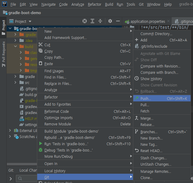Click the gradle-boot-demo breadcrumb folder icon

pos(5,13)
